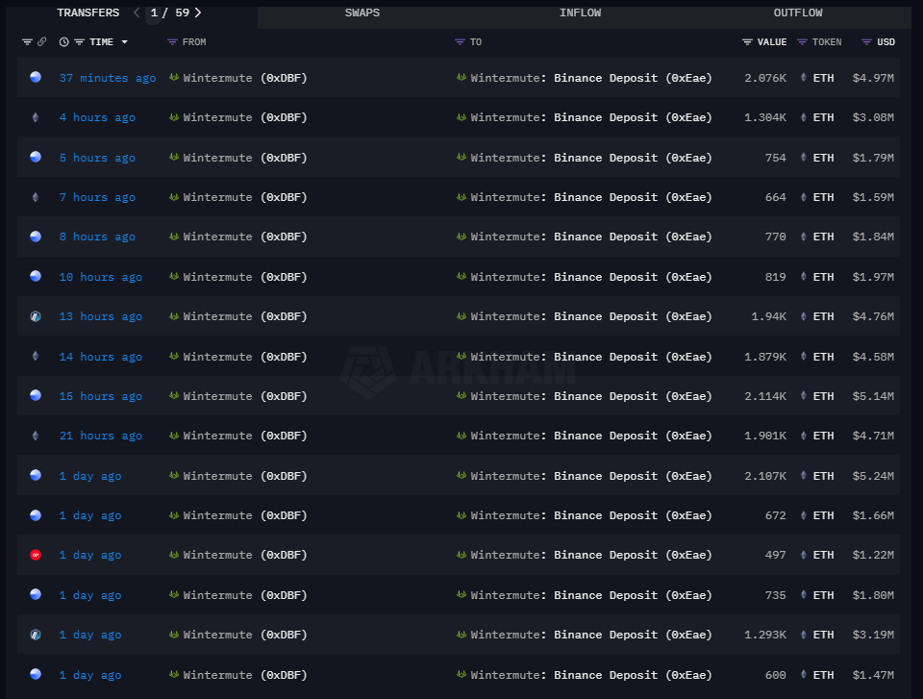The width and height of the screenshot is (923, 699).
Task: Click the link icon in table header
Action: [41, 41]
